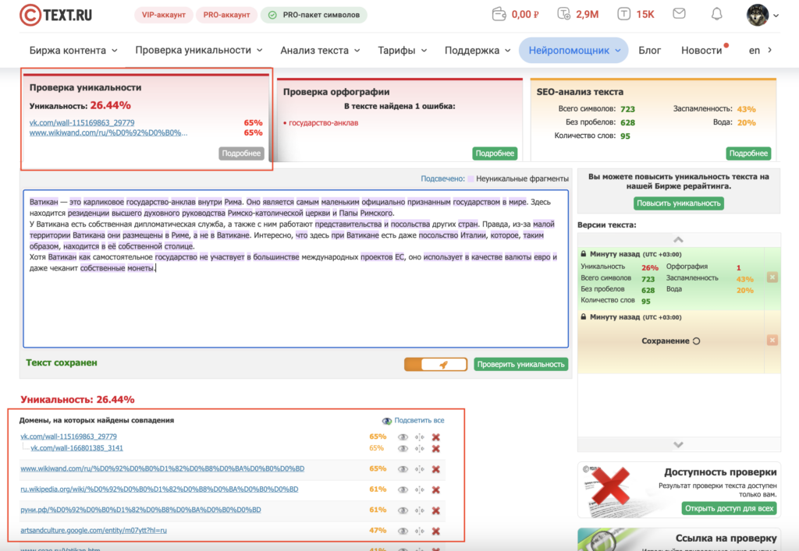Open user avatar account dropdown

pos(762,14)
